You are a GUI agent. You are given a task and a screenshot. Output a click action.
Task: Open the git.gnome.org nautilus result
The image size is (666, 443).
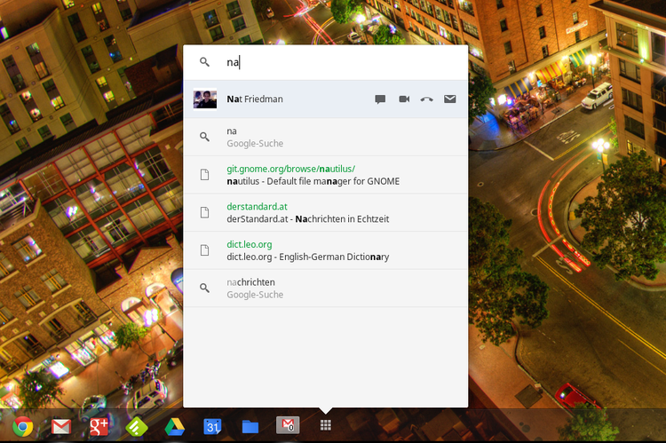[x=325, y=175]
